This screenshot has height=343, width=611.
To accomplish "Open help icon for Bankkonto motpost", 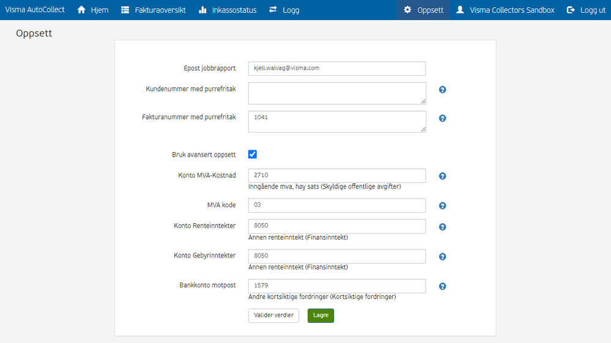I will point(442,287).
